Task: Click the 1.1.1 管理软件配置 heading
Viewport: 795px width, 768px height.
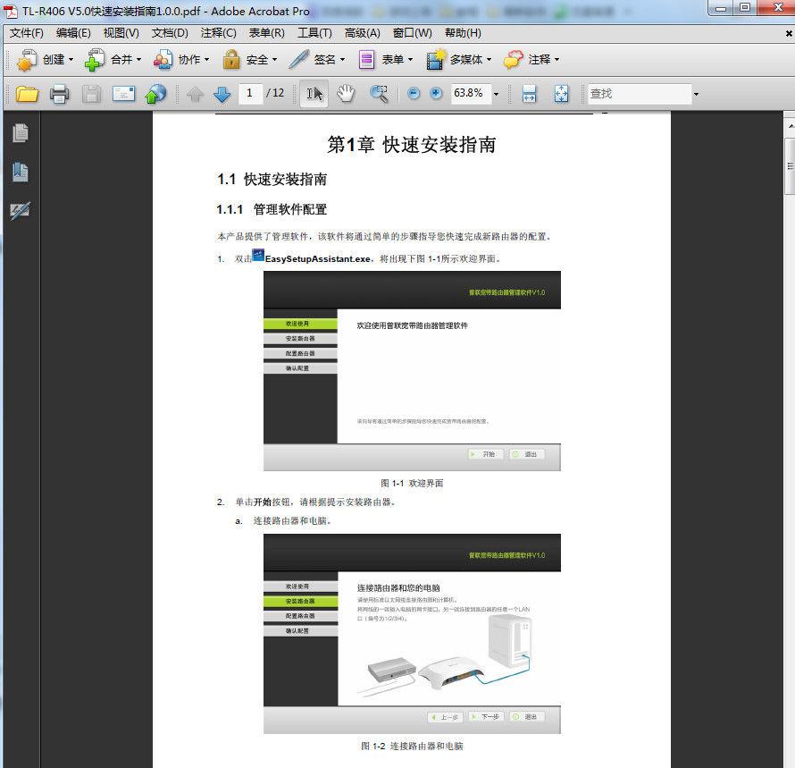Action: [x=272, y=209]
